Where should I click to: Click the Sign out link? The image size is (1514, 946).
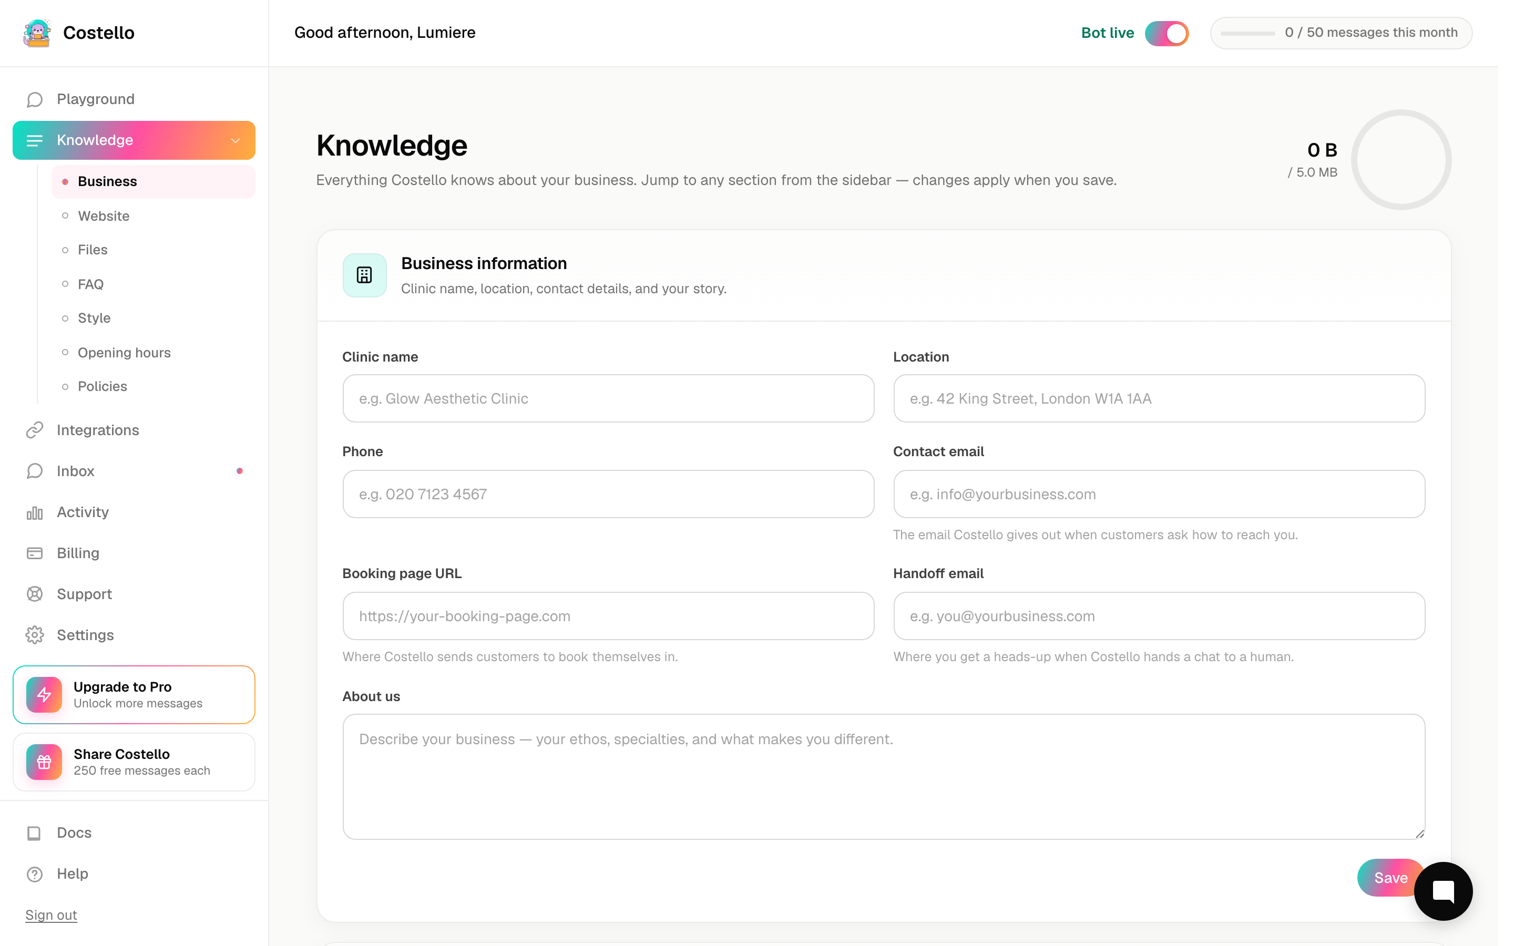[x=52, y=916]
